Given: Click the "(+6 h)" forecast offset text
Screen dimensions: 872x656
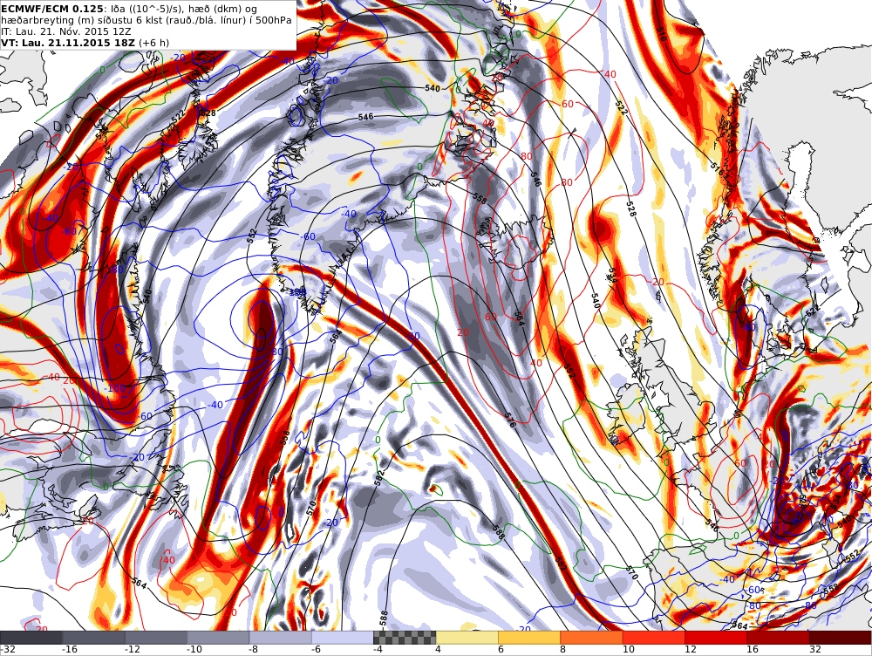Looking at the screenshot, I should 154,43.
